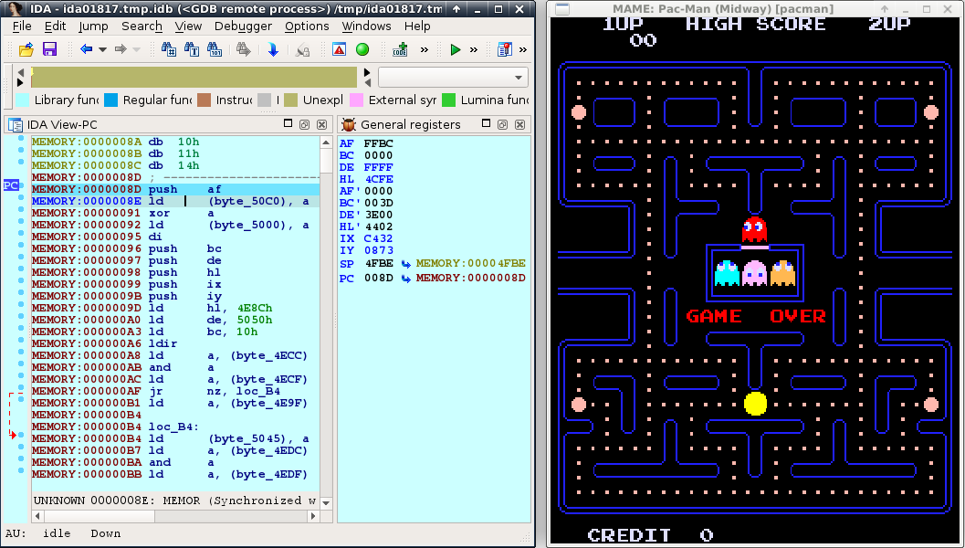965x548 pixels.
Task: Click the binoculars search immediate value icon
Action: [x=168, y=50]
